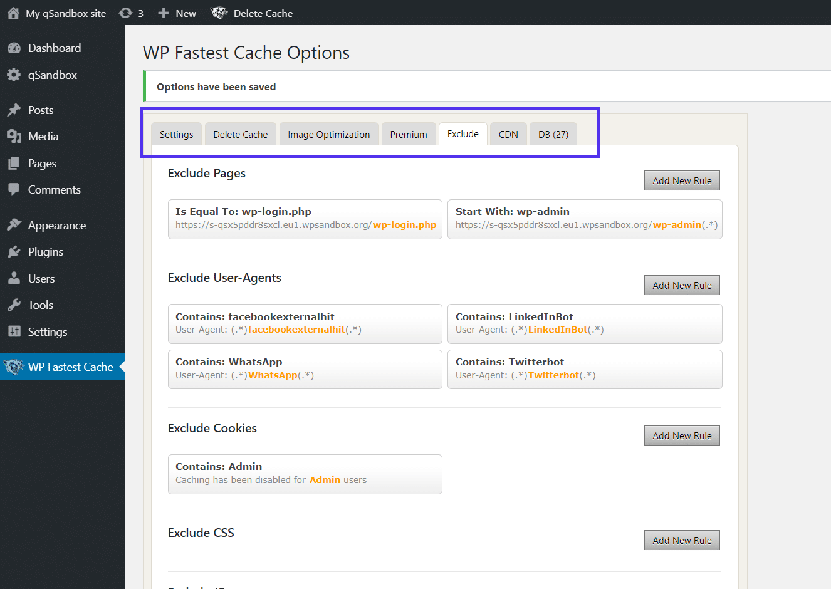The image size is (831, 589).
Task: Open the Premium tab
Action: 409,134
